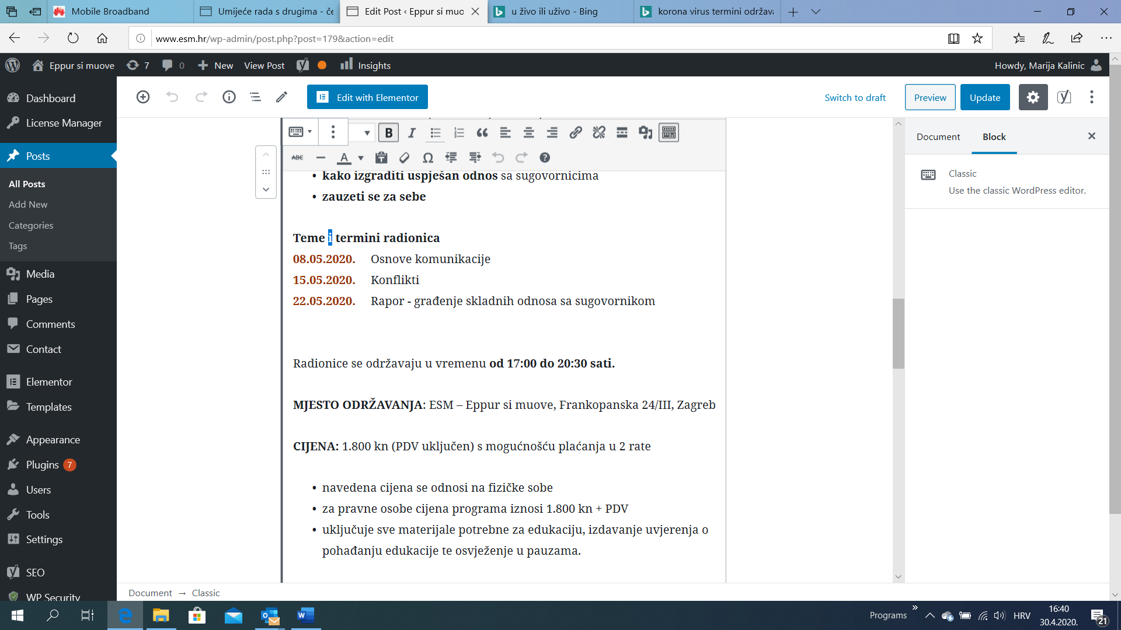Open browser tabs dropdown chevron
Image resolution: width=1121 pixels, height=630 pixels.
click(816, 12)
